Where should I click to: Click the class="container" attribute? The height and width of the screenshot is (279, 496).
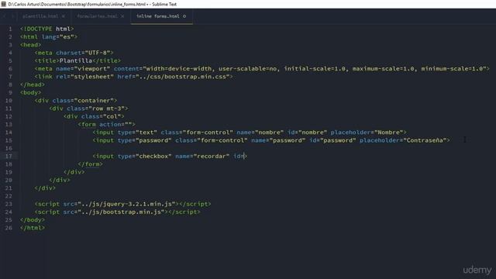pyautogui.click(x=83, y=100)
